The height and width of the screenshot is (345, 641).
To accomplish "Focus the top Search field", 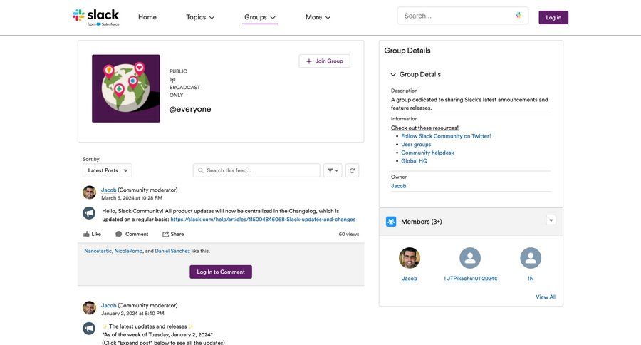I will click(x=463, y=16).
